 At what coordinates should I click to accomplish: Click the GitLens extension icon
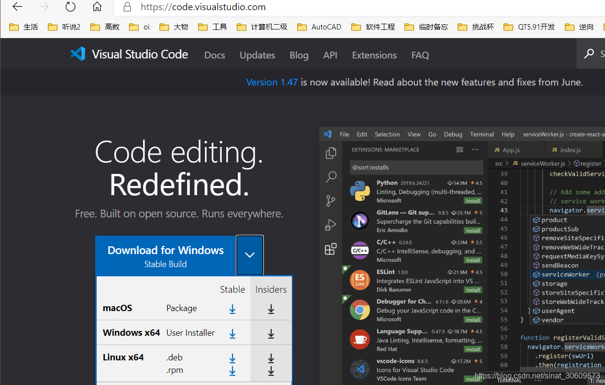click(360, 221)
